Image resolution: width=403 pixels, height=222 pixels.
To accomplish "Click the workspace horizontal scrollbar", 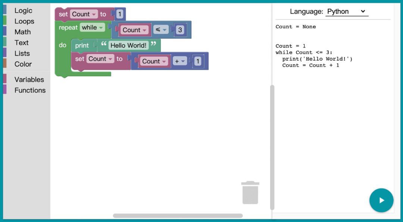I will 178,216.
